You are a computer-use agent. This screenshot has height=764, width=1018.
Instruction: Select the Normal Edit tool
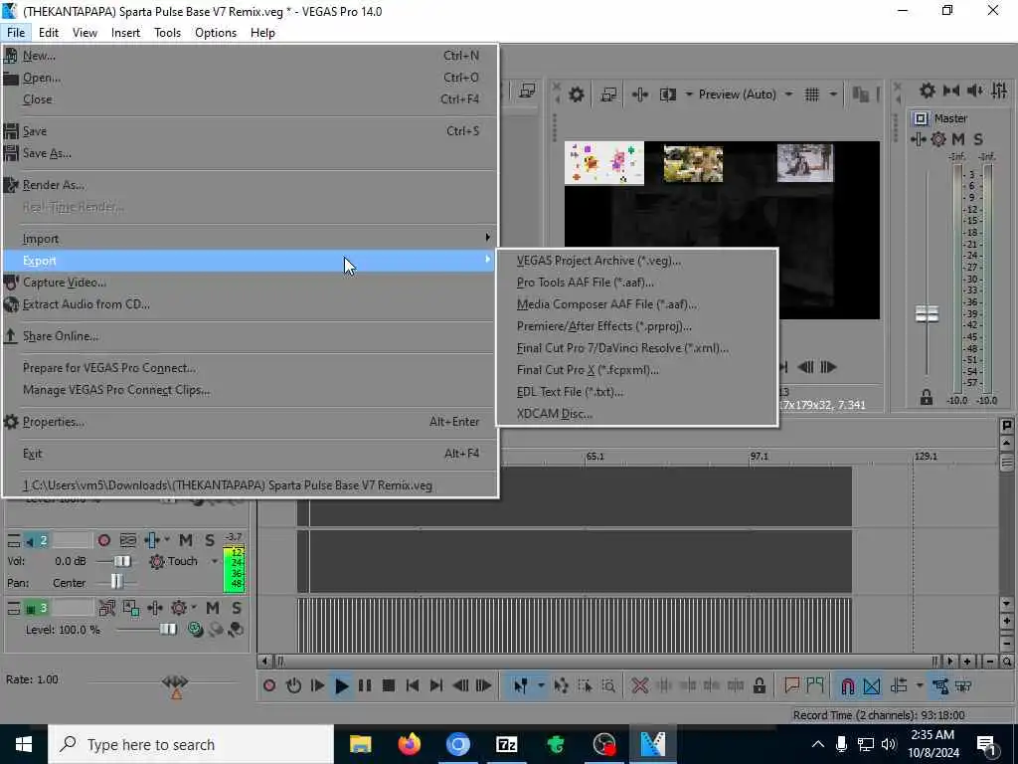[520, 685]
